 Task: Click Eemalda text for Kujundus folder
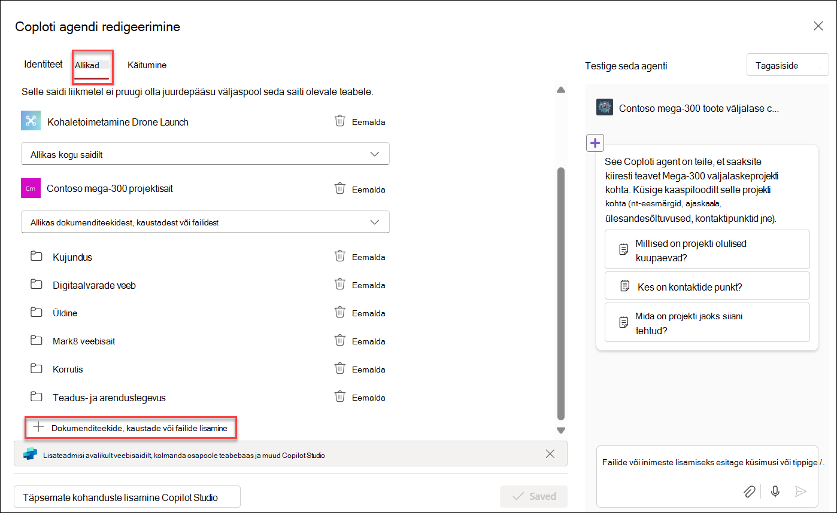click(x=368, y=257)
